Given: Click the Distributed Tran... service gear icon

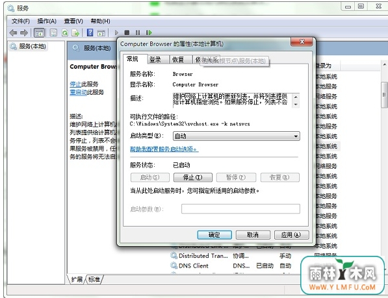Looking at the screenshot, I should pos(174,256).
